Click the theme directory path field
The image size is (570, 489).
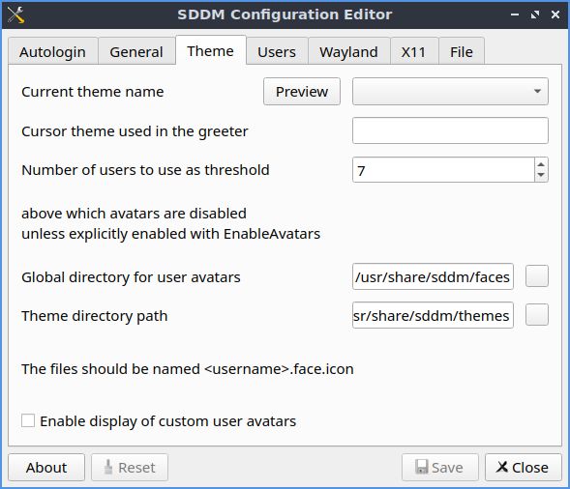click(x=433, y=315)
